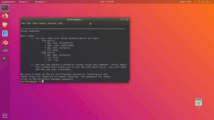
Task: Launch Firefox from the dock
Action: pyautogui.click(x=5, y=16)
